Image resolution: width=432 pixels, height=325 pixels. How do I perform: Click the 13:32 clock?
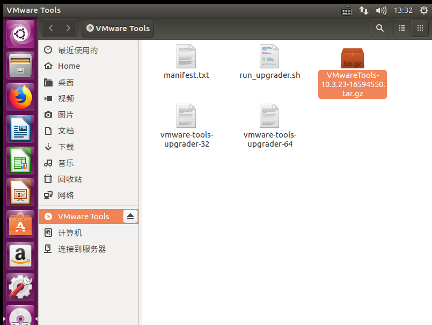[403, 11]
